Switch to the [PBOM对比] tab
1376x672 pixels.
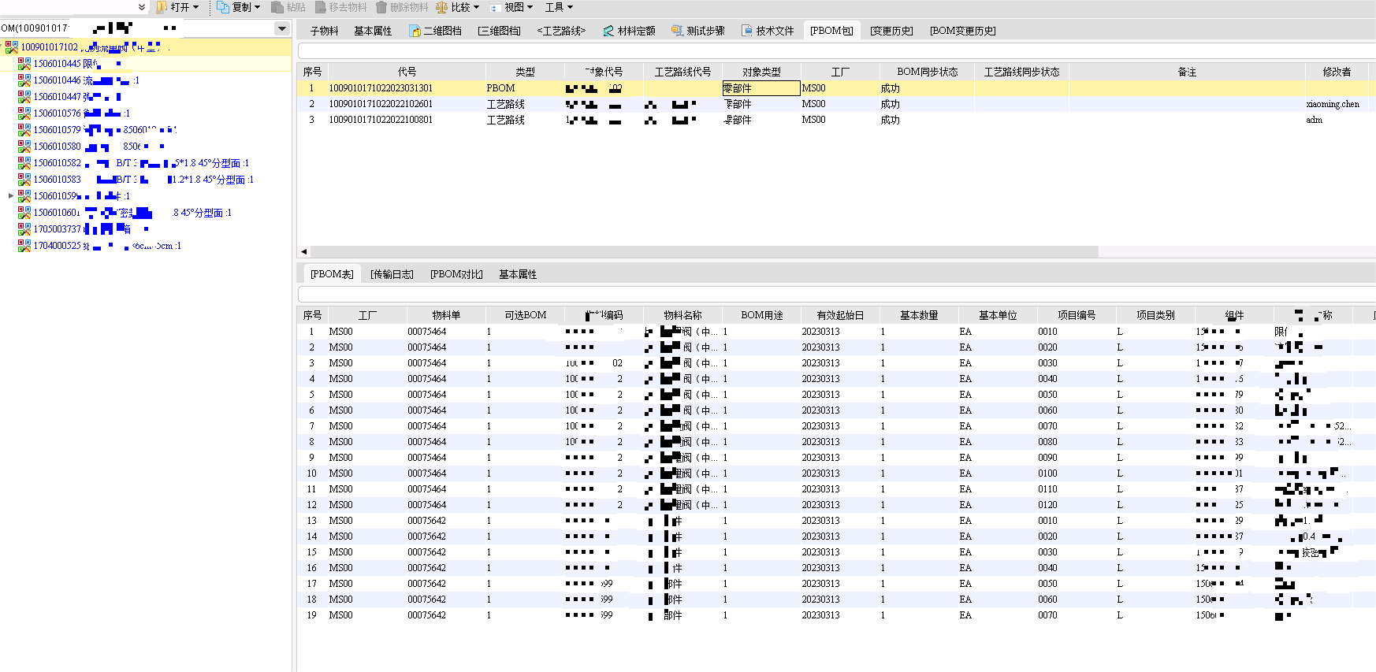[456, 274]
